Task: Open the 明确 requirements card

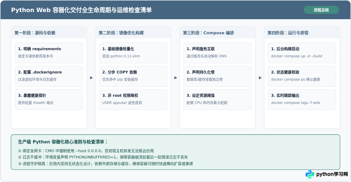Action: click(49, 53)
